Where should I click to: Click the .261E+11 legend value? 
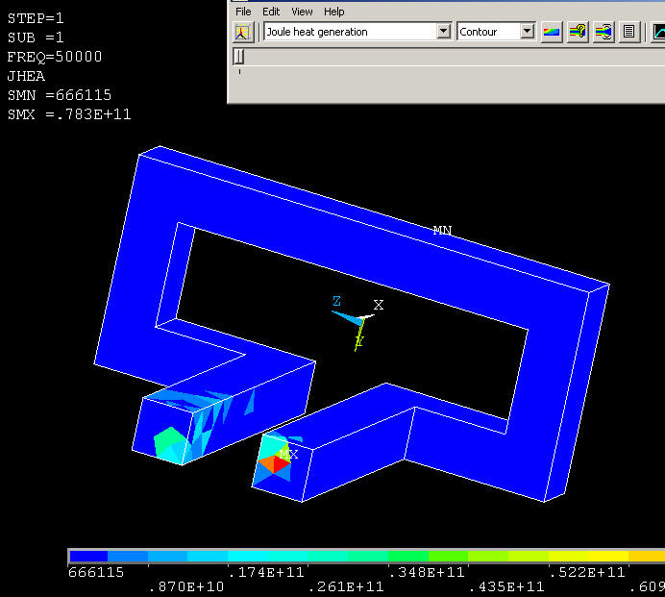coord(346,586)
